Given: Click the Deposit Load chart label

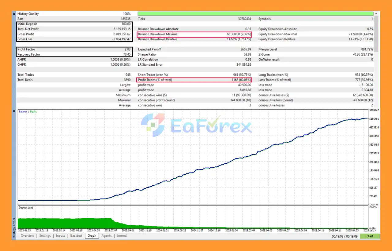Looking at the screenshot, I should click(26, 208).
